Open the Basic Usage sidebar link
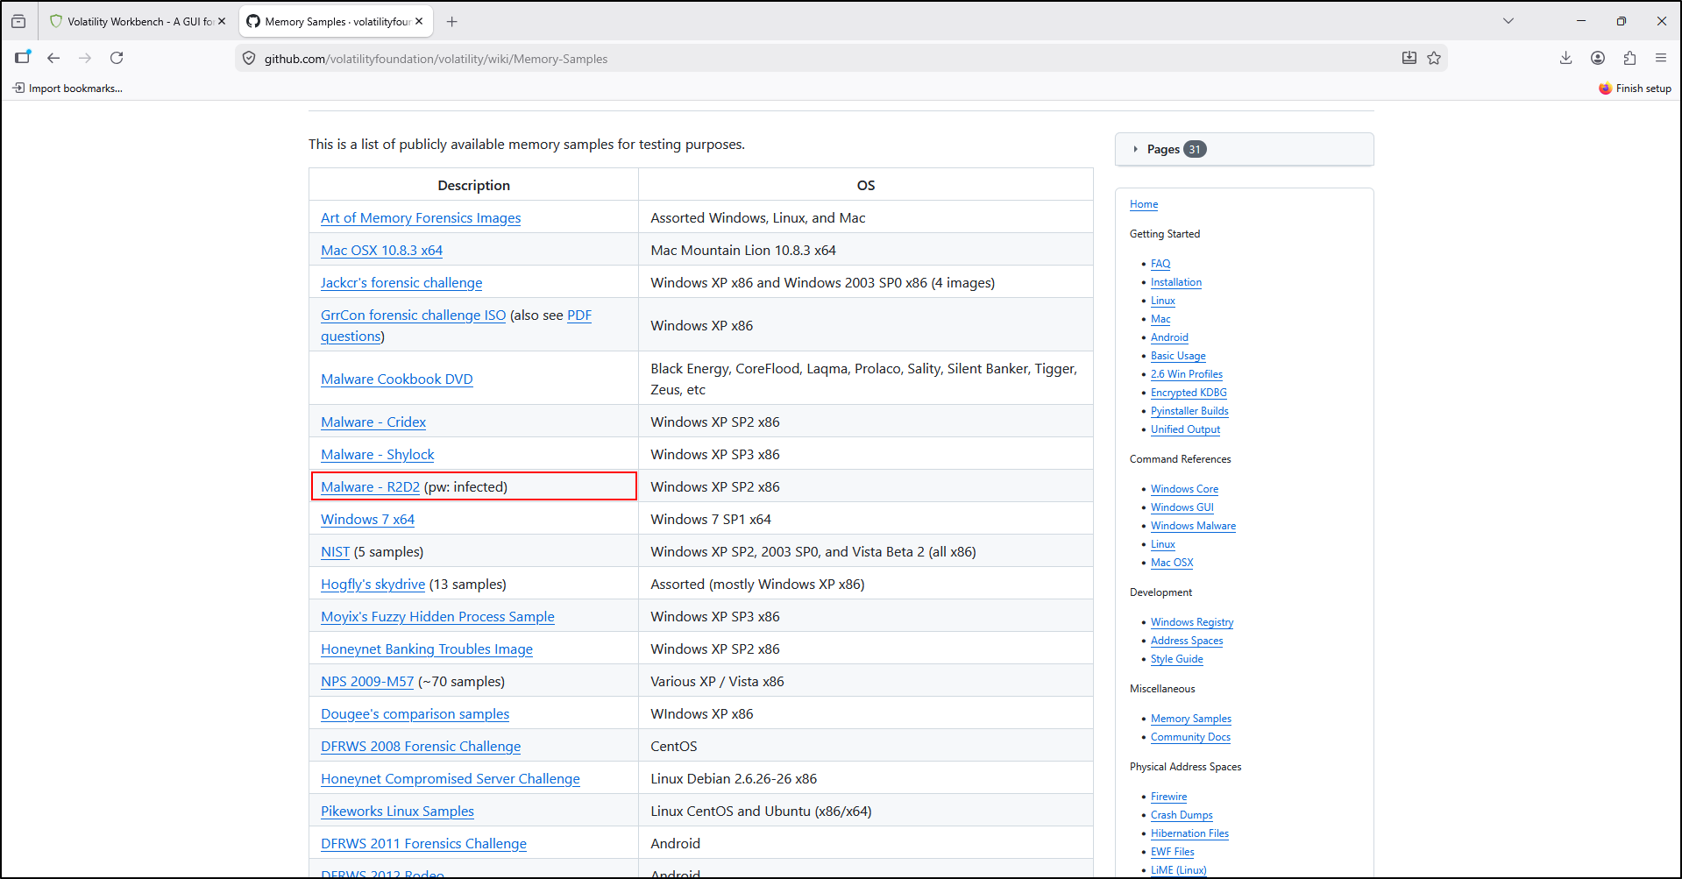This screenshot has height=879, width=1682. click(x=1178, y=356)
